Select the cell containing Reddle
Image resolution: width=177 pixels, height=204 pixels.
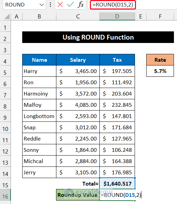coord(39,139)
